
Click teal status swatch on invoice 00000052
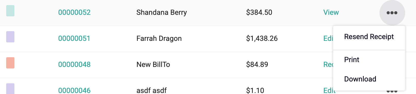coord(10,11)
